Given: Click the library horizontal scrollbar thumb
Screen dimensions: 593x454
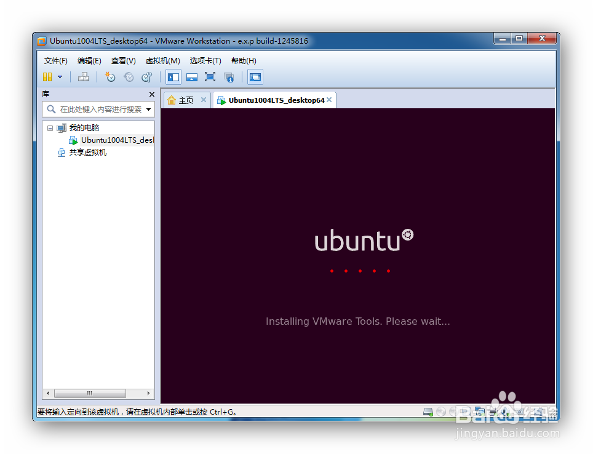Looking at the screenshot, I should (90, 394).
